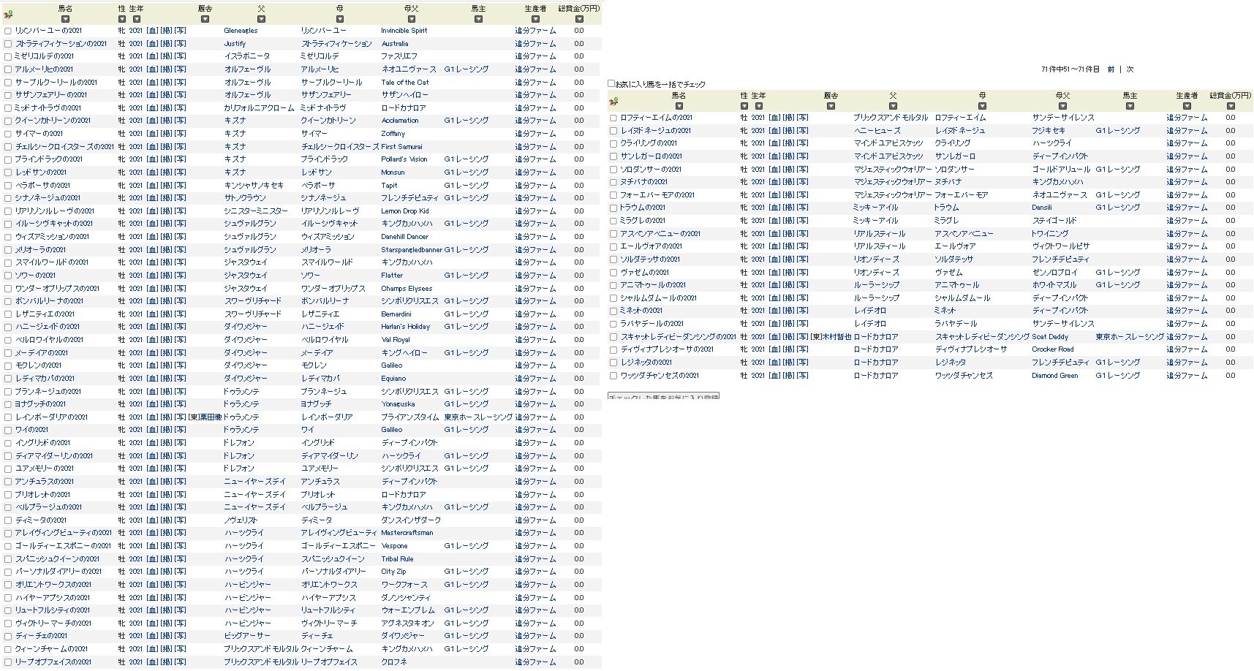This screenshot has width=1254, height=671.
Task: Sort by 厩舎 arrow in the リメンバーユー table
Action: pyautogui.click(x=205, y=20)
